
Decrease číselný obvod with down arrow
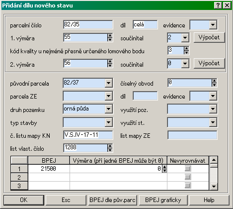point(214,85)
